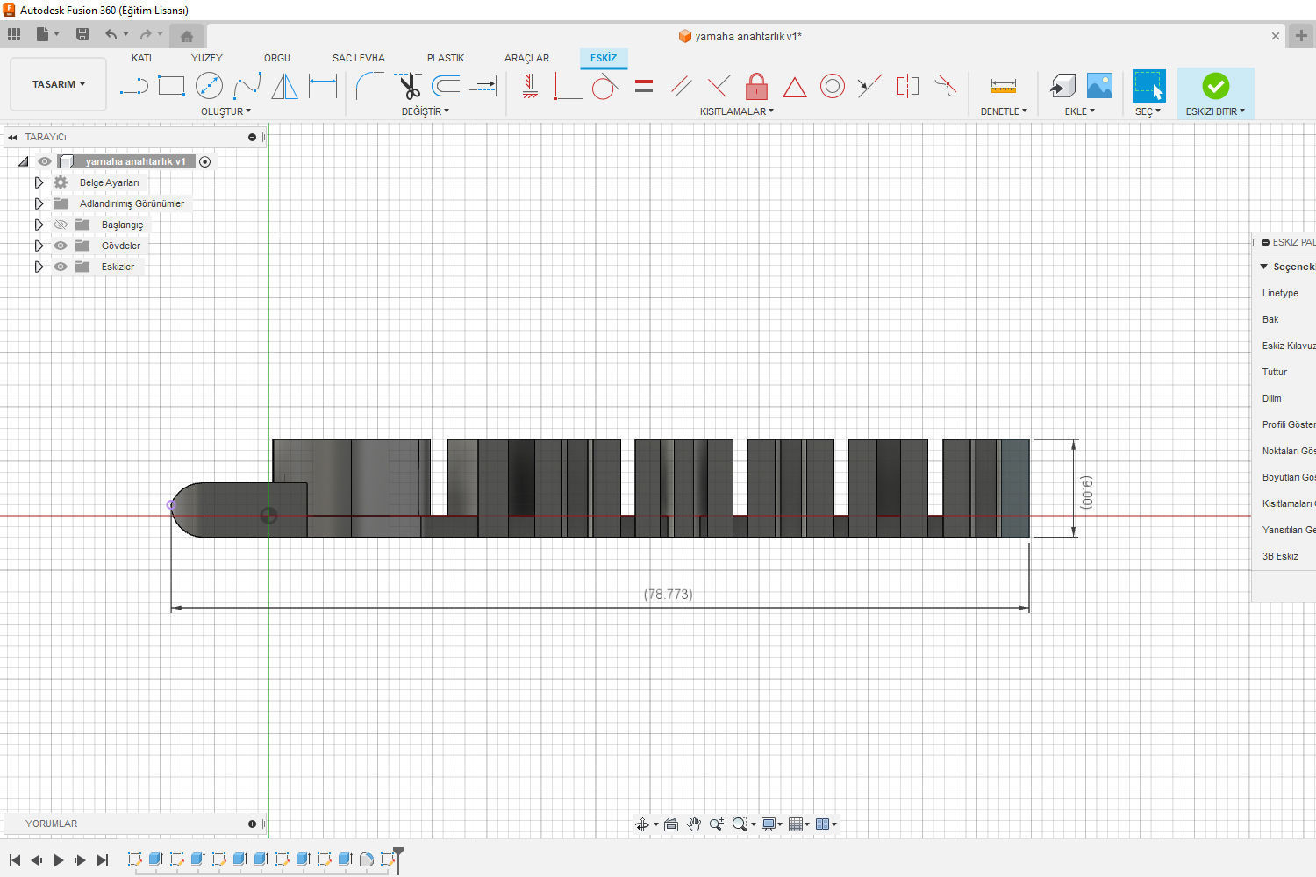Open the KISITLAMALAR dropdown menu
The height and width of the screenshot is (877, 1316).
pos(737,111)
